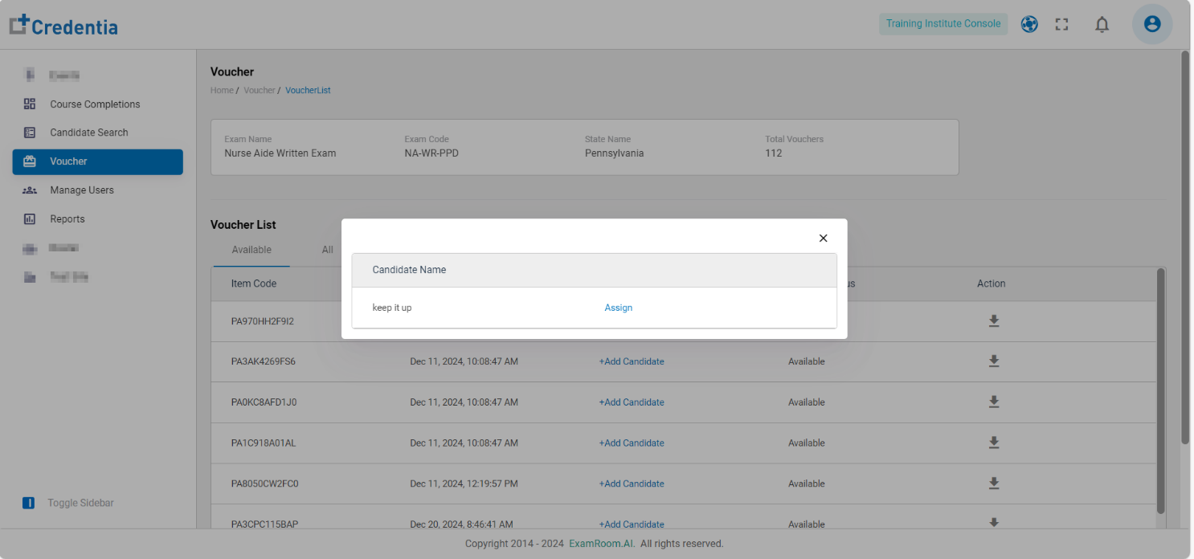Switch to the Available vouchers tab

click(x=251, y=250)
